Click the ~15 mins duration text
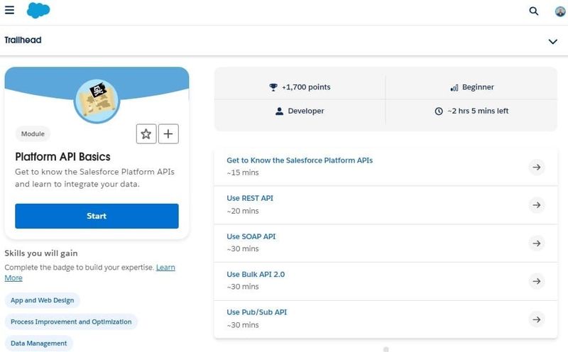568x352 pixels. click(x=243, y=172)
